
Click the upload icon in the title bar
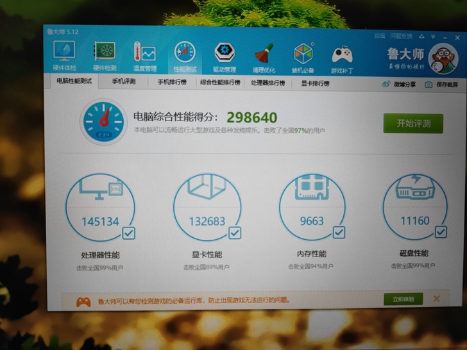421,37
